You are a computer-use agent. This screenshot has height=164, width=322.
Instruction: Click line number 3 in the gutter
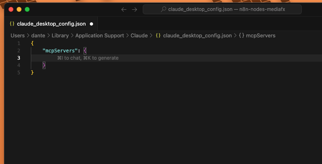click(x=19, y=58)
